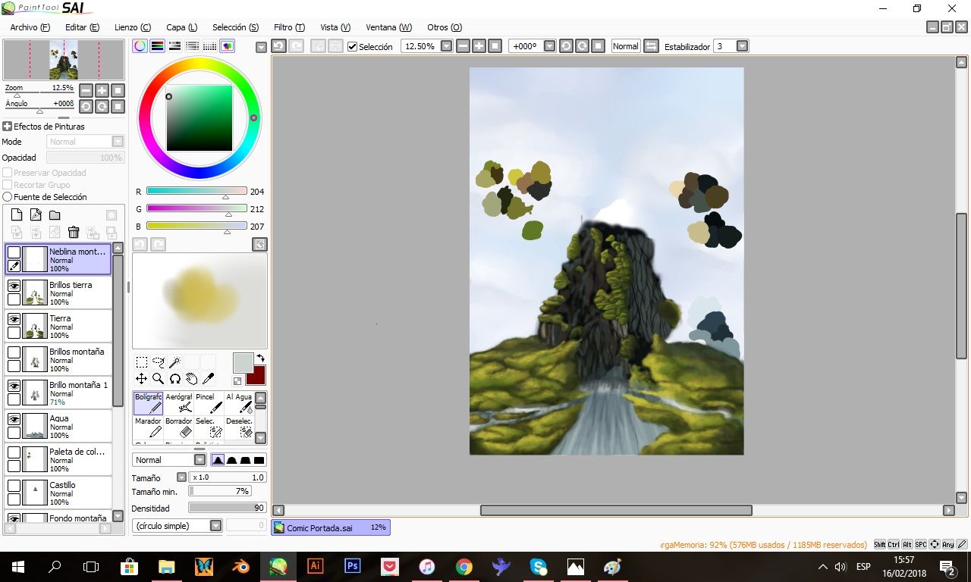
Task: Choose the Marador marker tool
Action: coord(149,427)
